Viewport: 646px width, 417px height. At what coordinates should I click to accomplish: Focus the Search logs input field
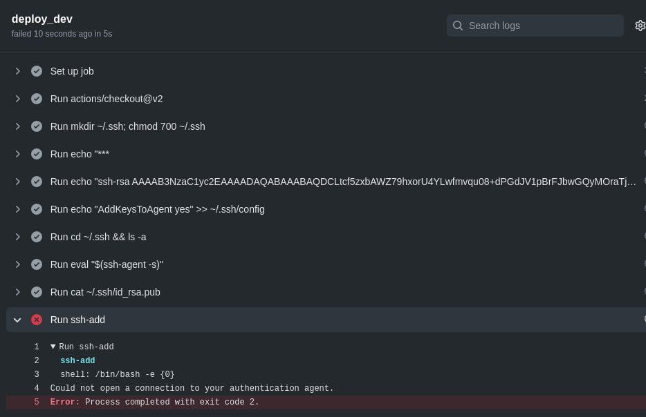535,26
